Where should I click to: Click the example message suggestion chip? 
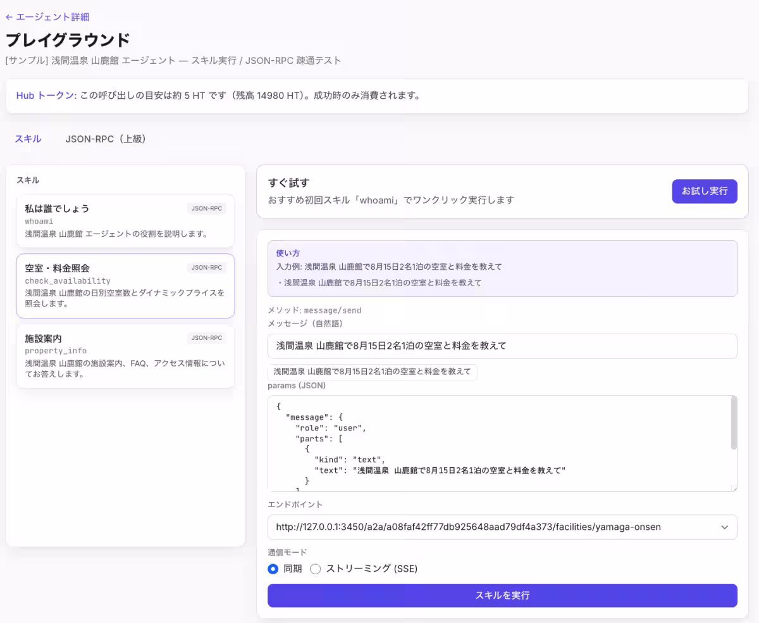pos(372,372)
